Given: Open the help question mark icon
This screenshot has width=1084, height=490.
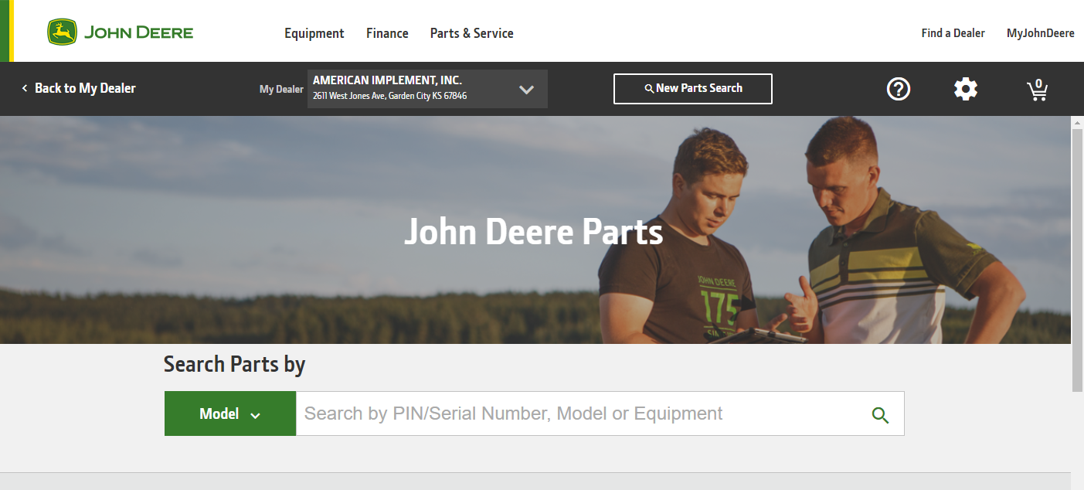Looking at the screenshot, I should [898, 89].
